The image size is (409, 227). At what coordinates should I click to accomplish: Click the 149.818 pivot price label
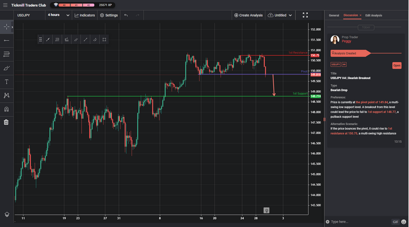315,75
